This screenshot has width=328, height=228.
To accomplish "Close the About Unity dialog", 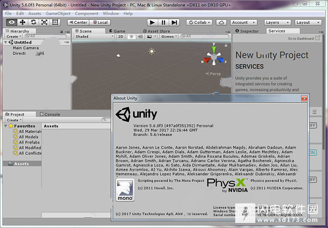I will (304, 98).
